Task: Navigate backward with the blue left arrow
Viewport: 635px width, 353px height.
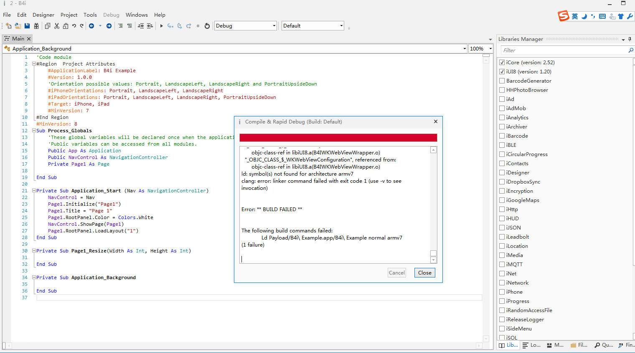Action: (x=91, y=26)
